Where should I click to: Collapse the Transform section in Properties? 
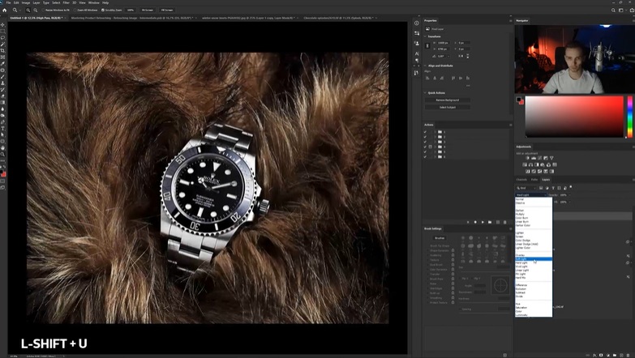(426, 36)
